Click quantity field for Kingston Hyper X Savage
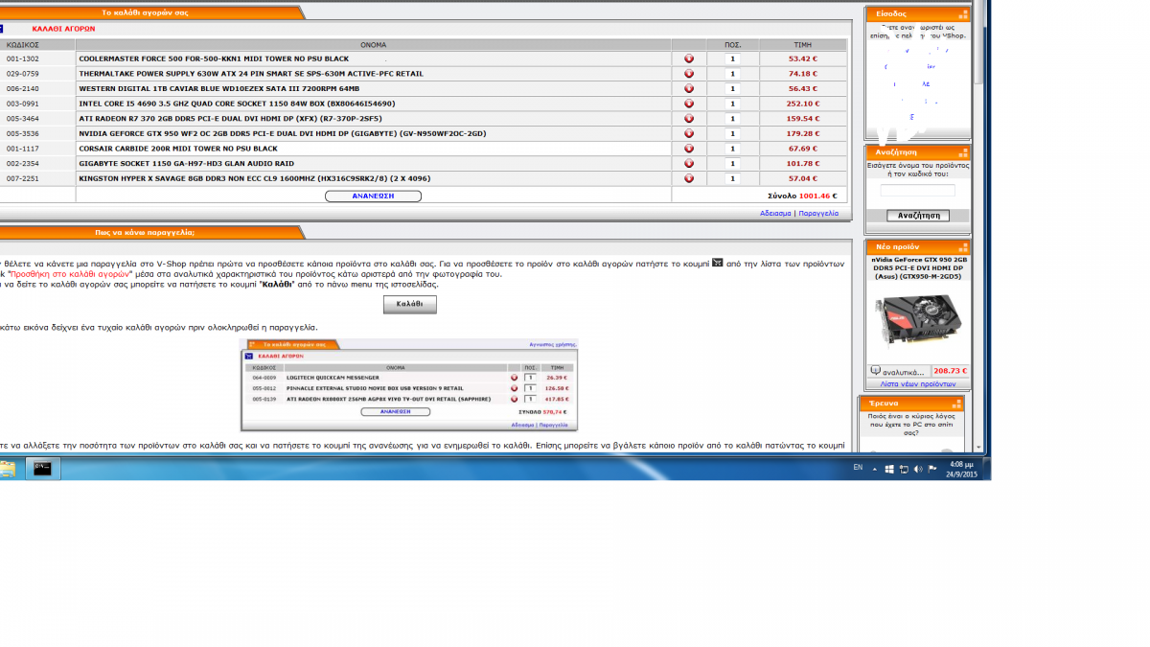The image size is (1150, 647). click(733, 178)
